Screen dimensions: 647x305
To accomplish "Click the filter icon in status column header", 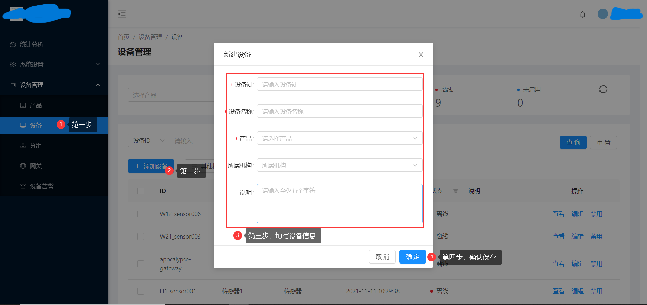I will pos(455,191).
